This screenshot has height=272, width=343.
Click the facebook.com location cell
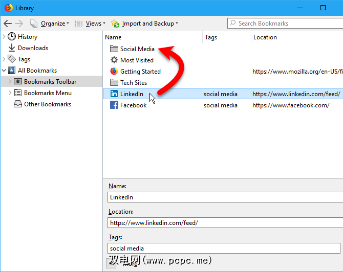point(291,105)
